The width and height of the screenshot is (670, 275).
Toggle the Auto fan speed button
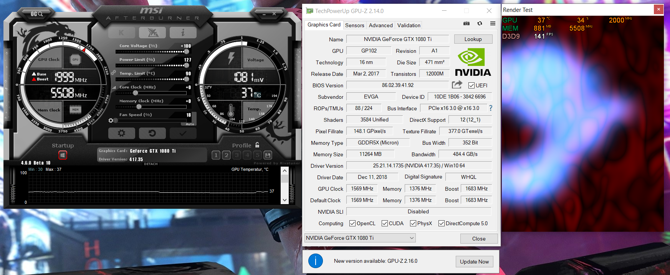(190, 124)
